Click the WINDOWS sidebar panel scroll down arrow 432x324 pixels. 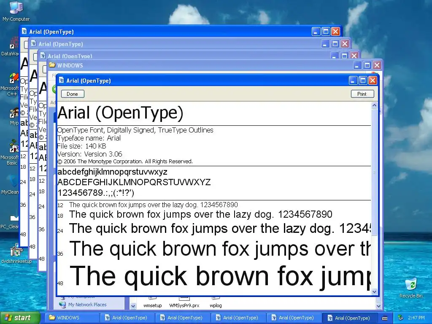(133, 306)
